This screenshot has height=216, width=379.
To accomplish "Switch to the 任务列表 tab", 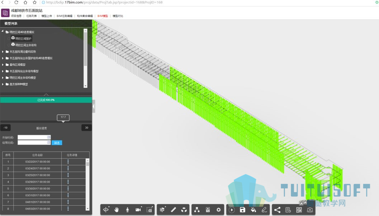I will coord(32,16).
